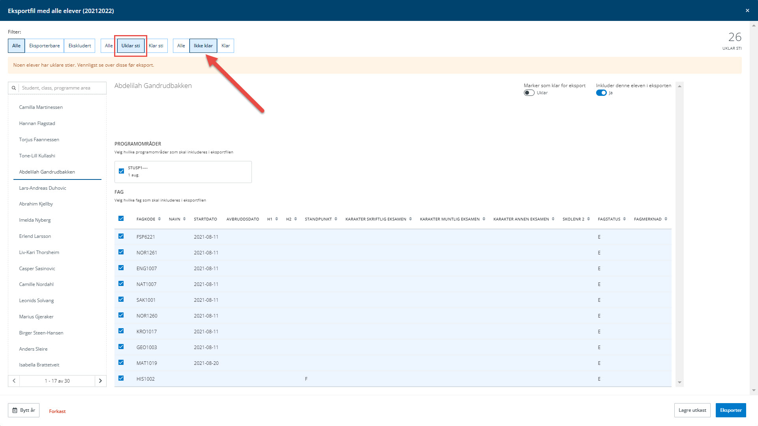Toggle Marker som klar for eksport switch
Image resolution: width=758 pixels, height=426 pixels.
click(x=529, y=93)
